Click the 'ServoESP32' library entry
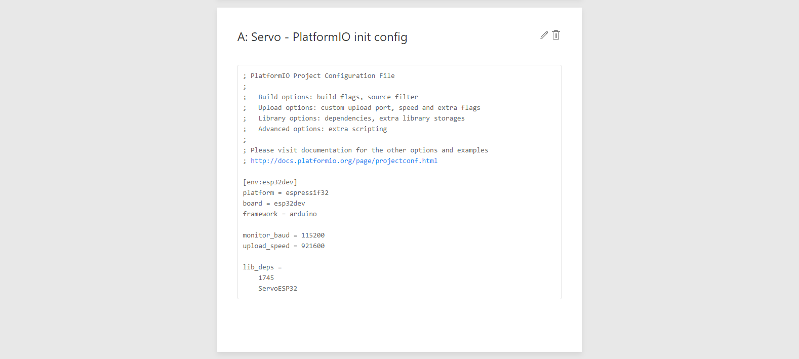The image size is (799, 359). (277, 288)
